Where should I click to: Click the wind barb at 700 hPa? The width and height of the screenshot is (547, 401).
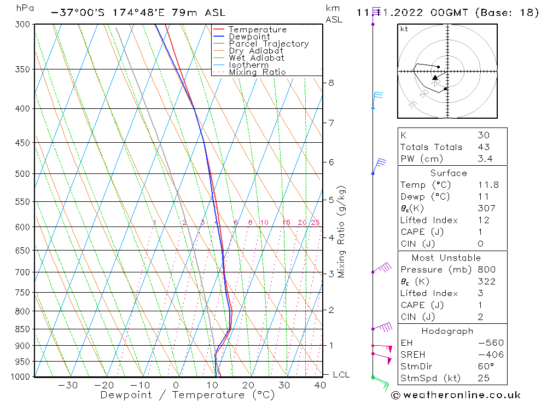(x=382, y=268)
